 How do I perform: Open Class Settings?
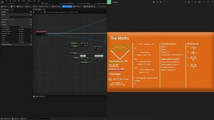57,6
